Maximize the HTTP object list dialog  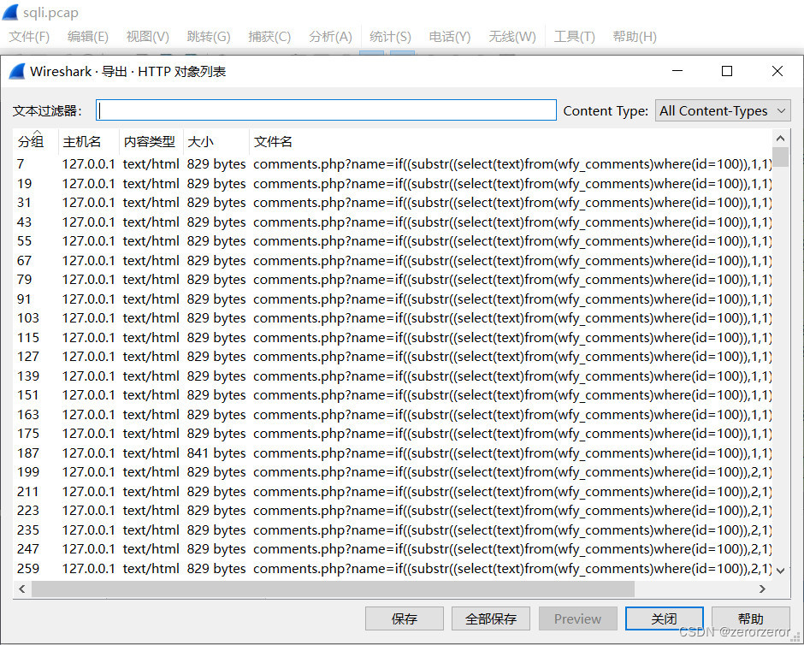click(726, 71)
